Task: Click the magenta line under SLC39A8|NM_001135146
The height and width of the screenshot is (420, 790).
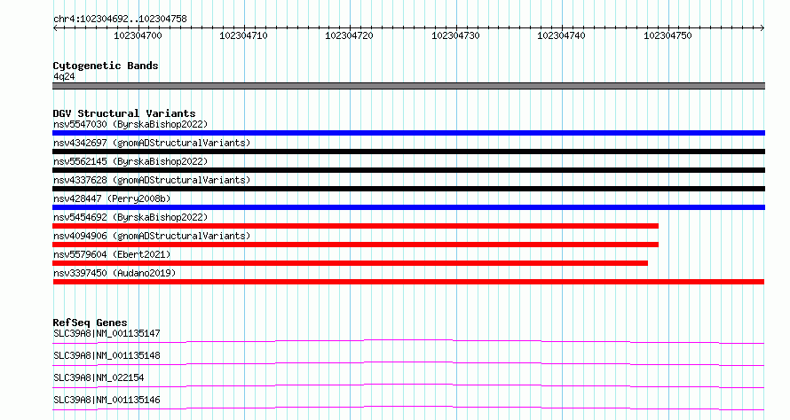Action: [408, 408]
